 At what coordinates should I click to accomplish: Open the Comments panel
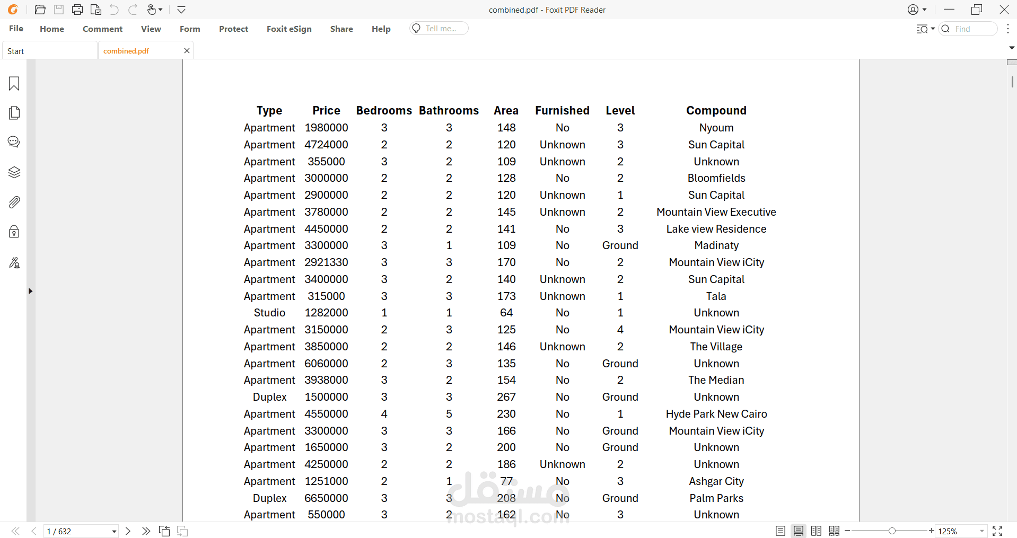pyautogui.click(x=14, y=142)
